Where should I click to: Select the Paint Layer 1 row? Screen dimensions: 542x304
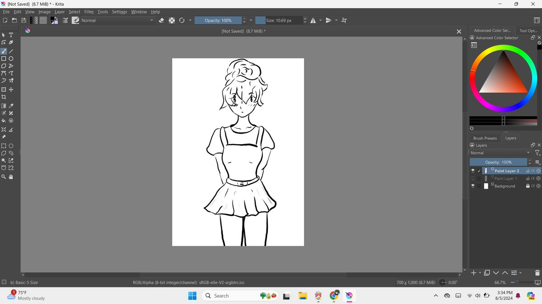[x=505, y=178]
